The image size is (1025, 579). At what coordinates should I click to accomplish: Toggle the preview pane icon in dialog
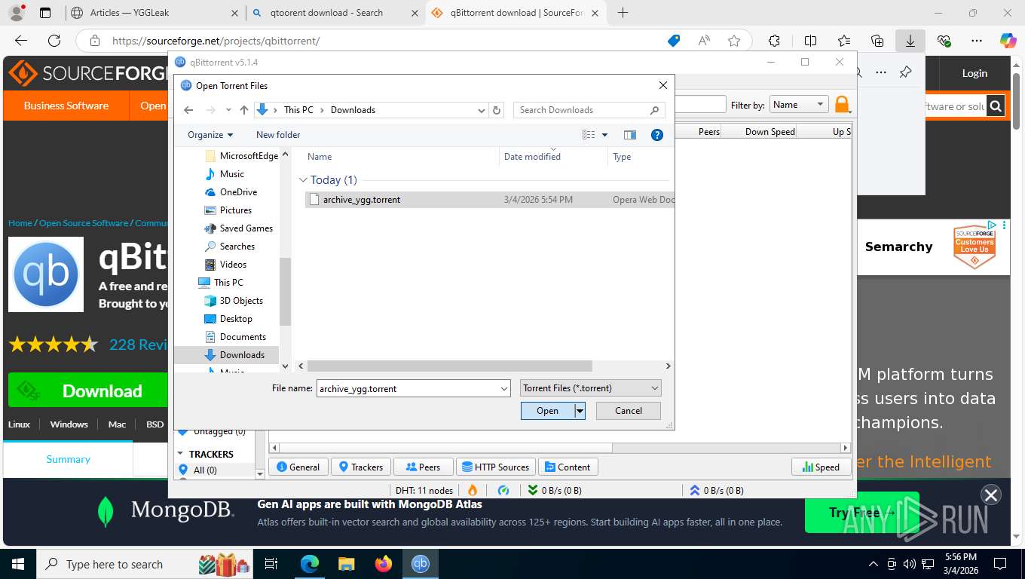point(630,135)
